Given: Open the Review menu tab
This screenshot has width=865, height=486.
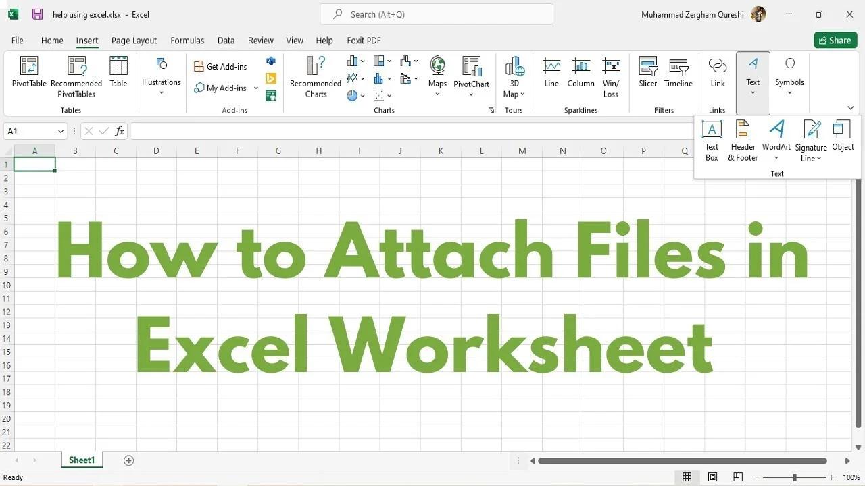Looking at the screenshot, I should pos(260,40).
